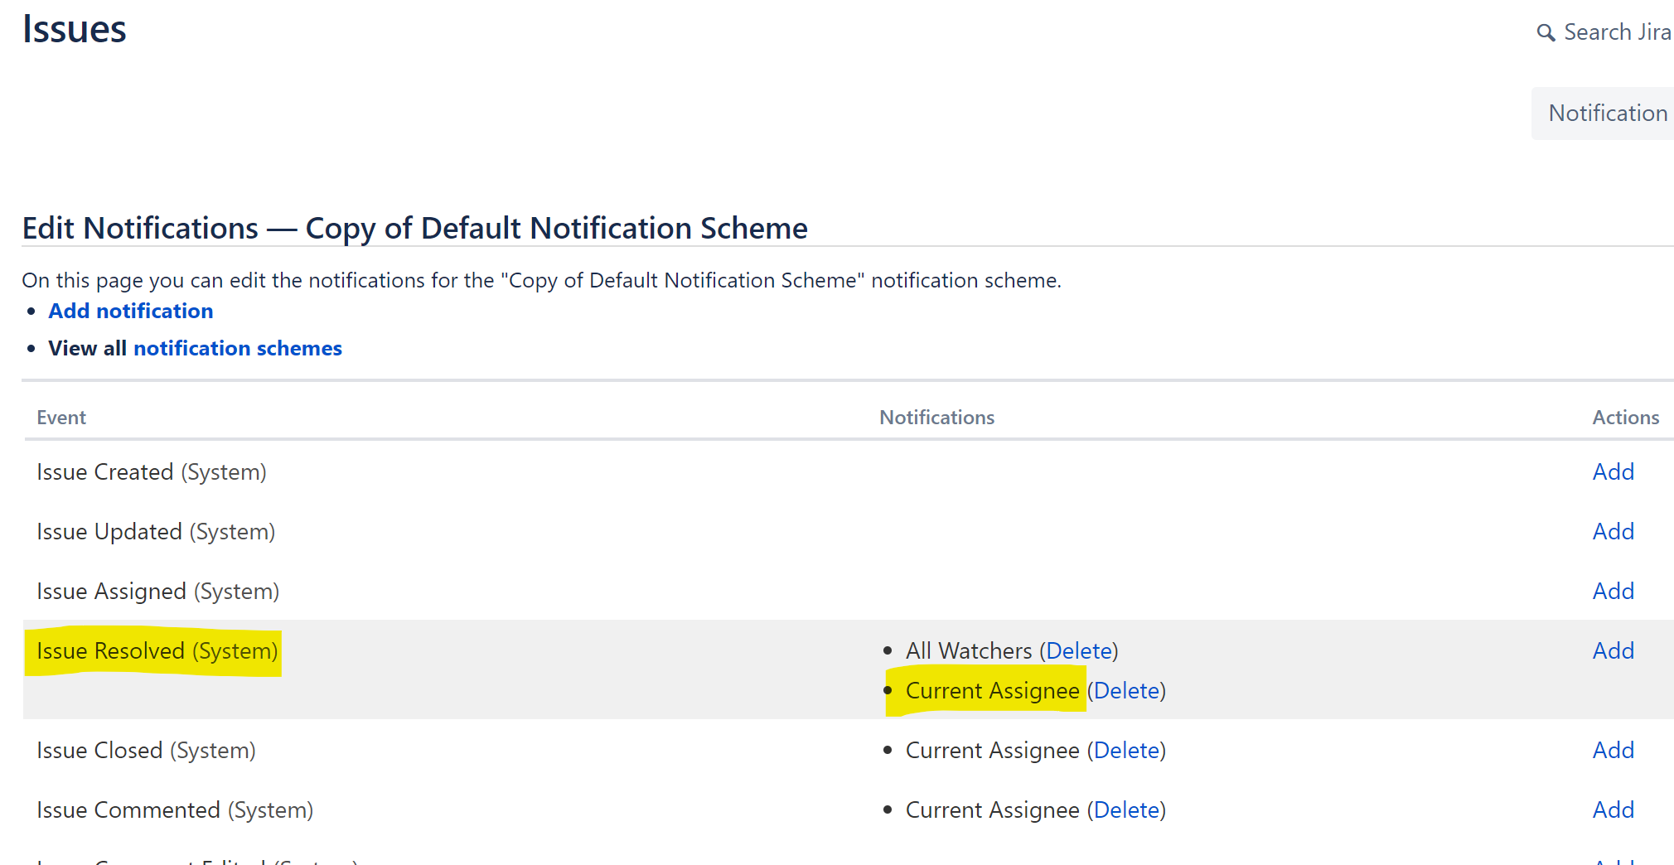Click the Search Jira input field
Image resolution: width=1674 pixels, height=865 pixels.
(x=1616, y=31)
